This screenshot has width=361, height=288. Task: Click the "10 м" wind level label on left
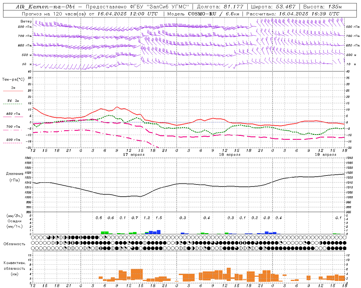(27, 64)
